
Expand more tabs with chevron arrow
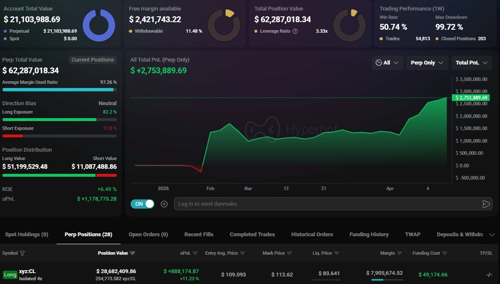point(492,235)
